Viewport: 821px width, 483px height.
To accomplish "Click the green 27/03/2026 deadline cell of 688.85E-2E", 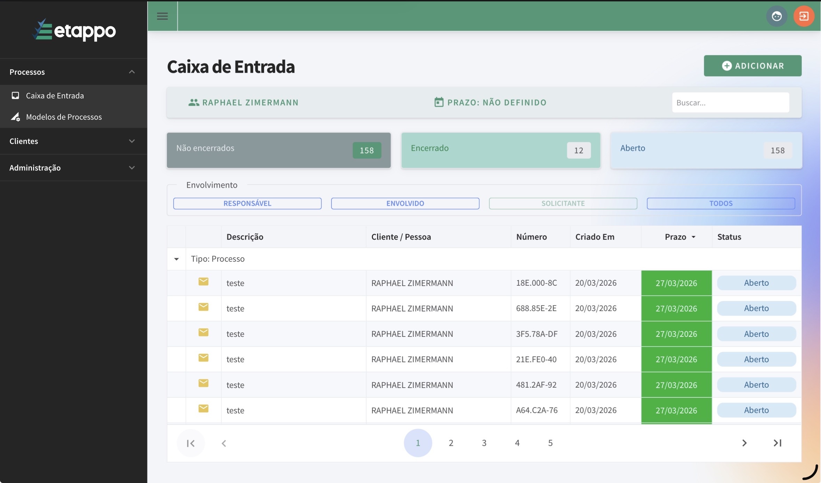I will [676, 308].
